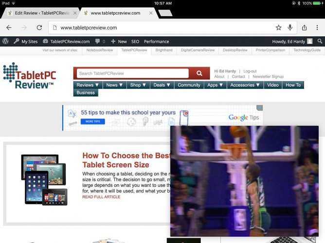Expand the Deals dropdown menu
The image size is (325, 243).
click(x=162, y=85)
